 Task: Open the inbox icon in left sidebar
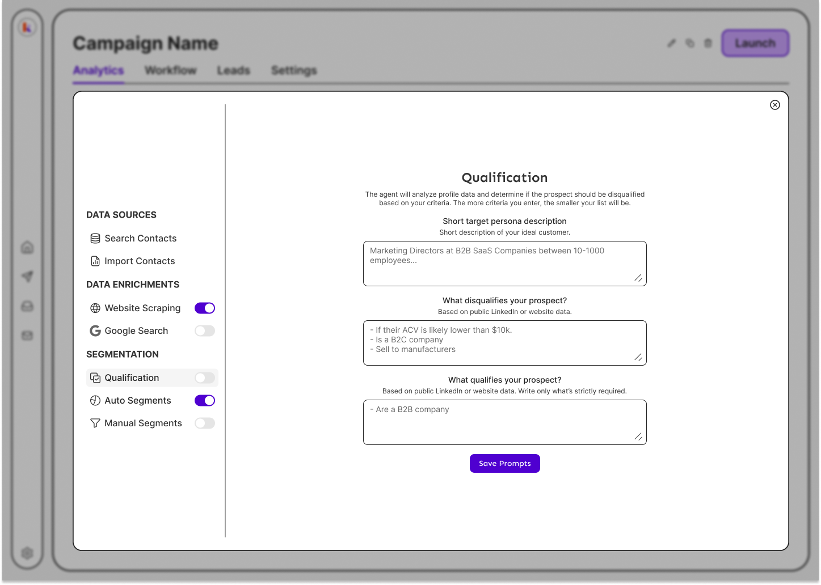click(27, 306)
